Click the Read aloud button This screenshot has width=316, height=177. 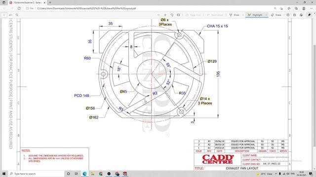(x=215, y=15)
